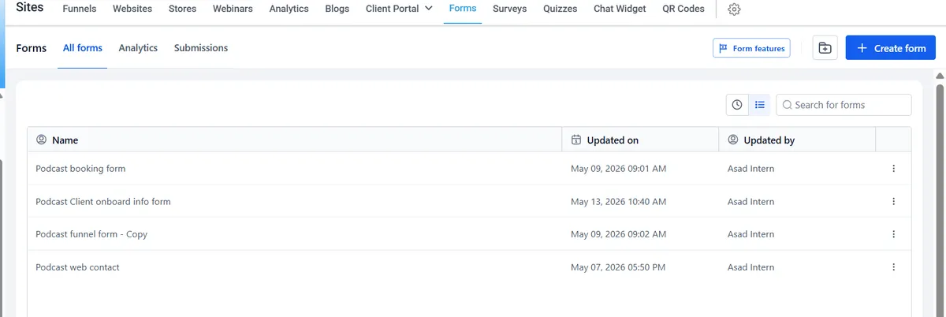Screen dimensions: 946x317
Task: Open the Podcast web contact form
Action: 77,267
